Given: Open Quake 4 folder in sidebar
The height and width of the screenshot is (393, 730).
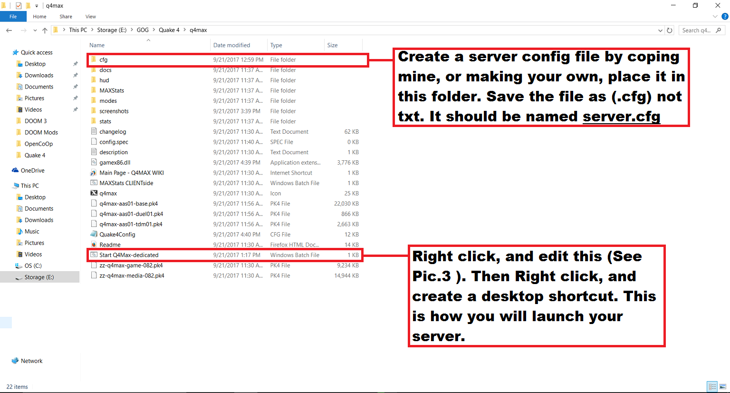Looking at the screenshot, I should point(35,155).
